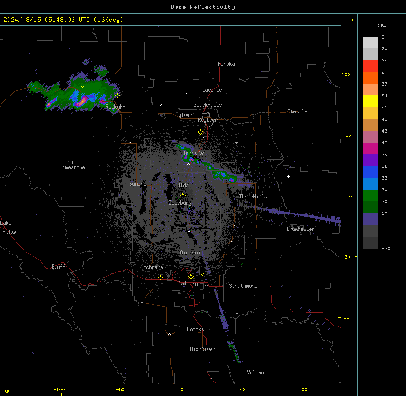Click the Didsbury town label
Viewport: 406px width, 396px height.
pos(180,203)
